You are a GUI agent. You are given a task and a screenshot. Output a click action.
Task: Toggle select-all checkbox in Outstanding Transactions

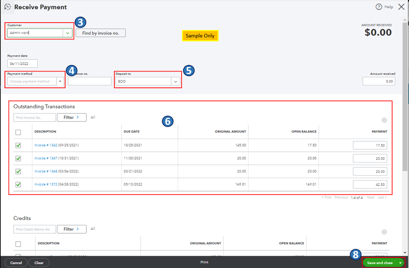[x=18, y=132]
